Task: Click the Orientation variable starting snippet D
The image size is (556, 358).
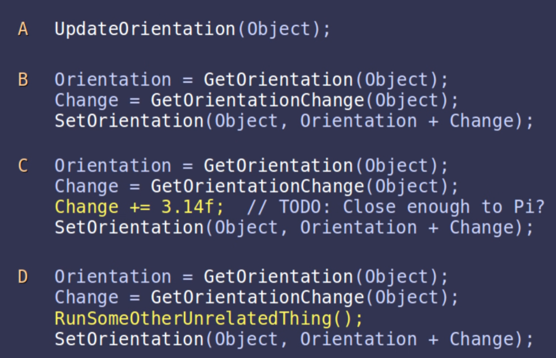Action: 113,277
